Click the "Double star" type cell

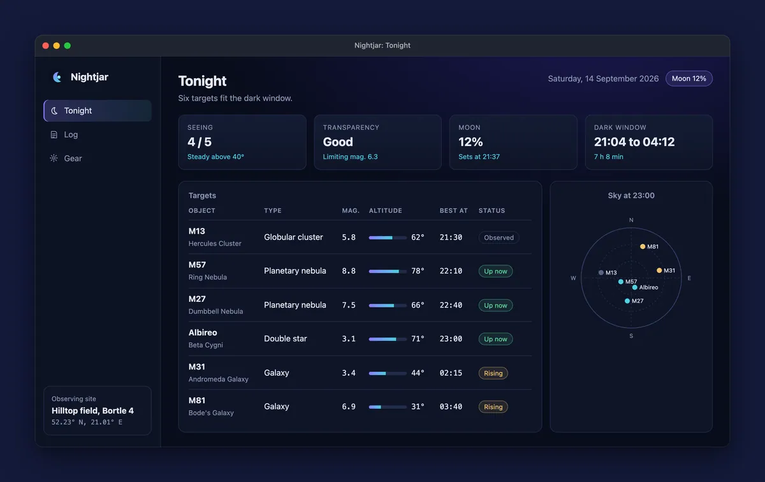[286, 339]
